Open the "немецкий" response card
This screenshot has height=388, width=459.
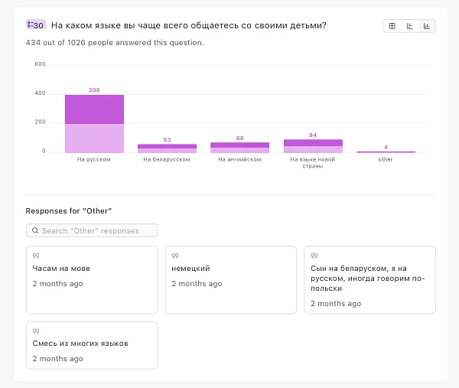point(230,279)
